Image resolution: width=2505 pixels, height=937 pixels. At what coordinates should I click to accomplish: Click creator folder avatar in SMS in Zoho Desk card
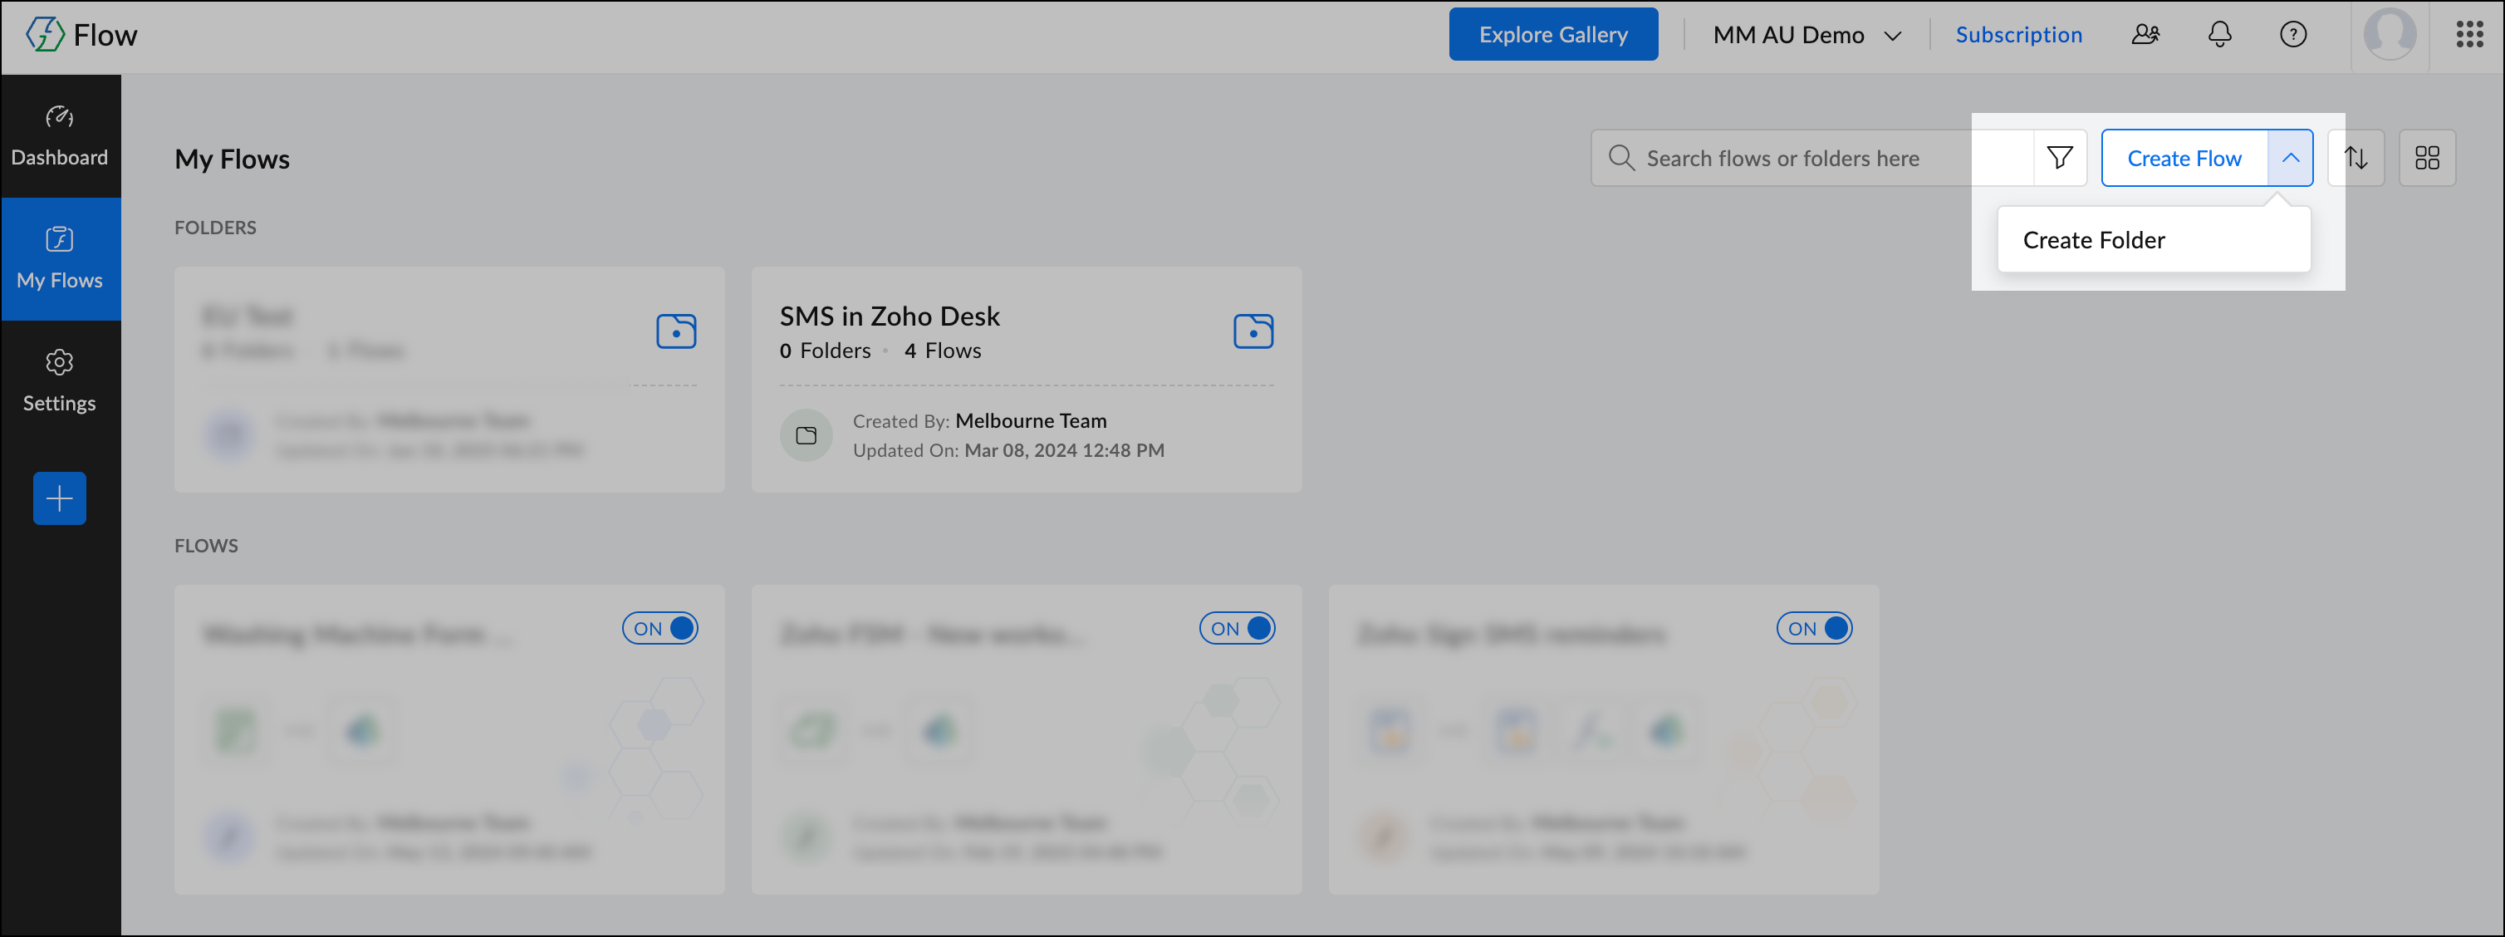tap(806, 435)
